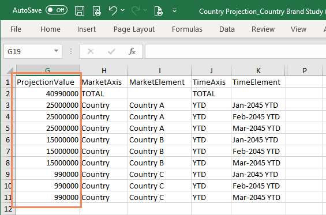Click the Cancel X icon in formula bar

(x=91, y=51)
